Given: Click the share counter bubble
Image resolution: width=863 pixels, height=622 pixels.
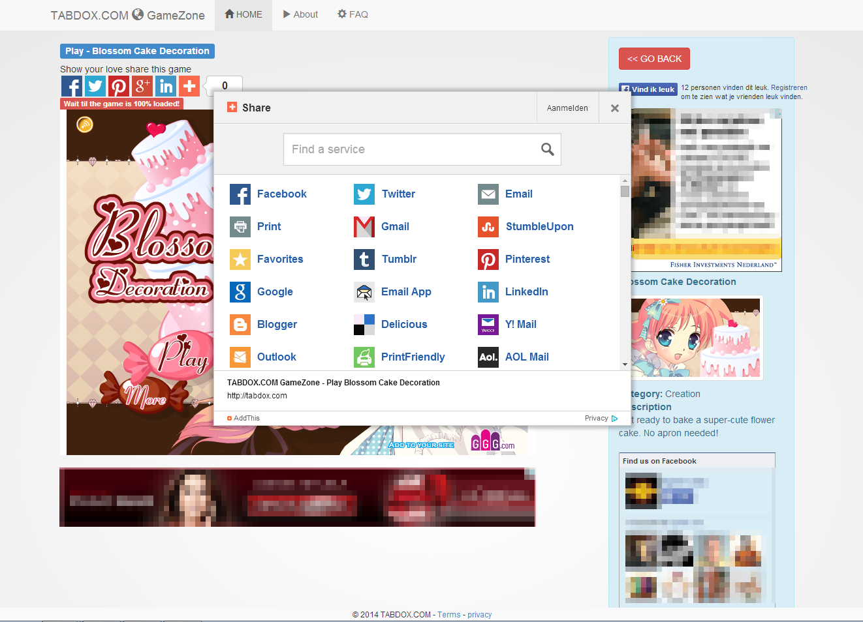Looking at the screenshot, I should click(x=224, y=85).
